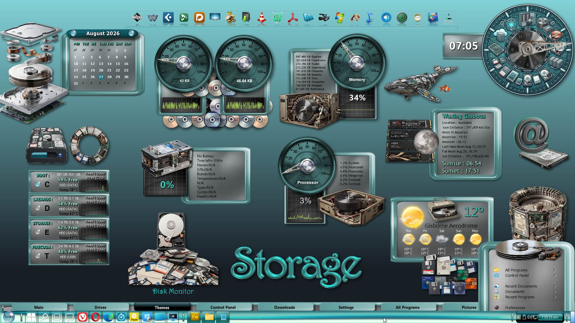Expand the All Programs submenu arrow
Viewport: 575px width, 323px height.
(x=555, y=270)
